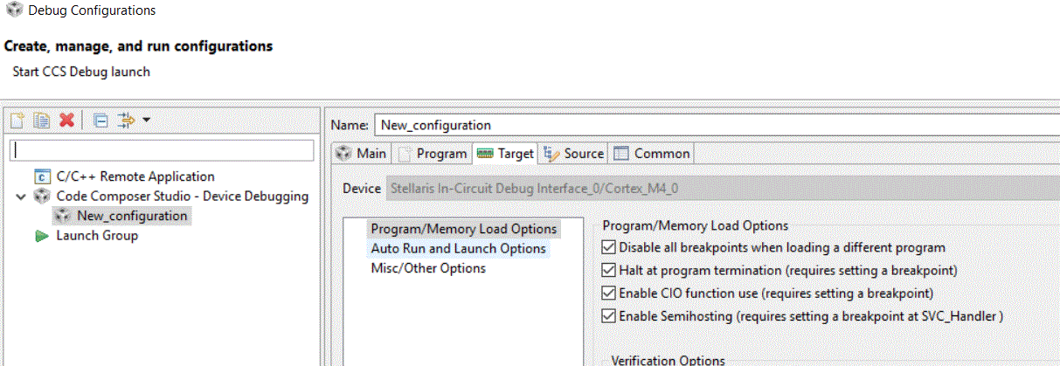Switch to the Main tab
This screenshot has width=1060, height=366.
pos(361,154)
